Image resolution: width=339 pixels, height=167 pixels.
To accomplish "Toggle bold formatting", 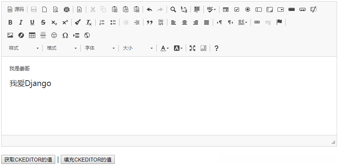I will tap(10, 22).
